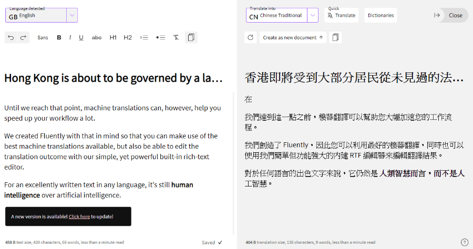Viewport: 473px width, 249px height.
Task: Expand the source language chevron
Action: pos(72,15)
